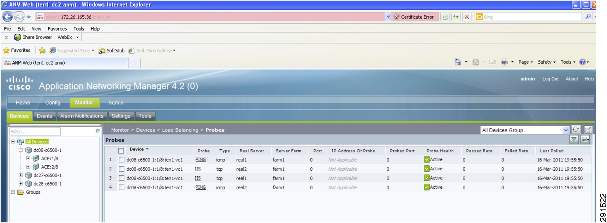This screenshot has width=607, height=223.
Task: Go back with the browser Back arrow
Action: click(8, 17)
